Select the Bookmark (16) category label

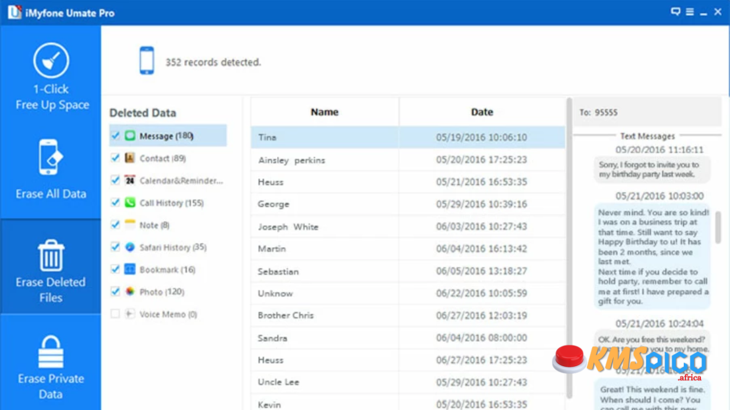pyautogui.click(x=168, y=269)
